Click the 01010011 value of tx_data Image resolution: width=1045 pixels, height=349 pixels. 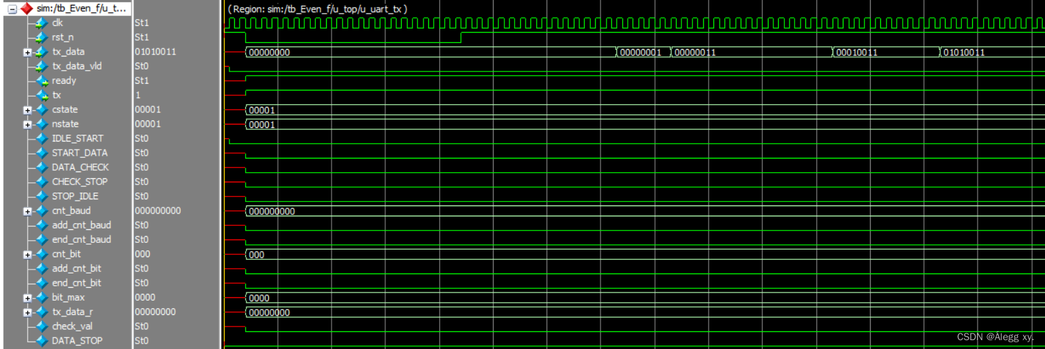(x=155, y=52)
